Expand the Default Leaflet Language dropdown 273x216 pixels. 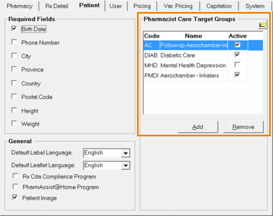pos(126,166)
